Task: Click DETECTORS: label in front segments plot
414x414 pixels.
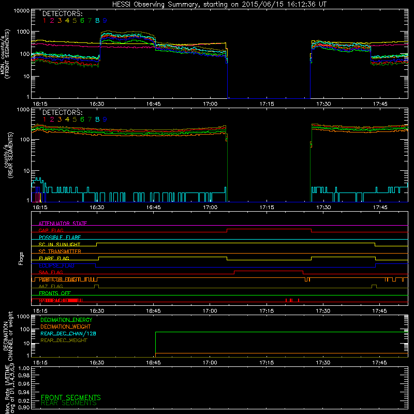Action: click(x=63, y=13)
